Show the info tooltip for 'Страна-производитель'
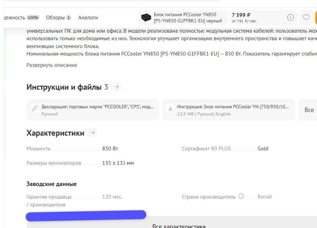Screen dimensions: 317x228 click(241, 196)
